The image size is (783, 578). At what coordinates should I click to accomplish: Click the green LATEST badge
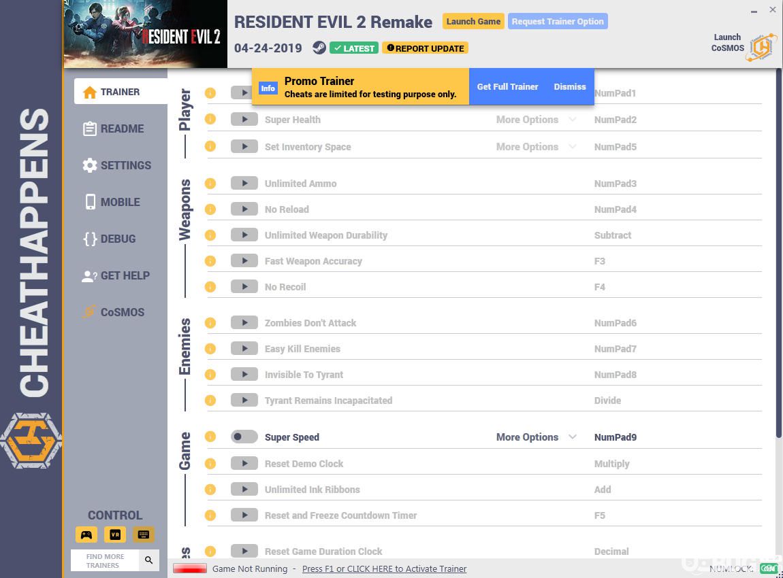click(x=354, y=48)
